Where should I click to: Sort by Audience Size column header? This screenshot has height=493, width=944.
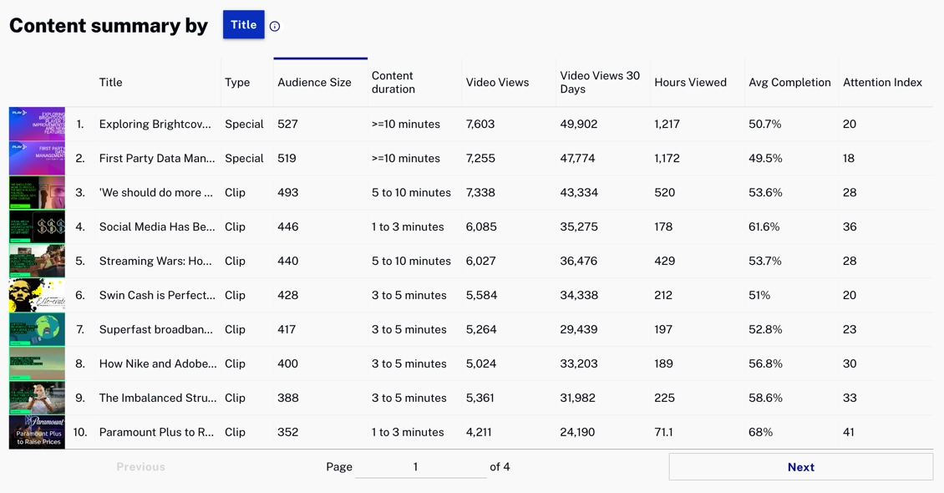(314, 83)
